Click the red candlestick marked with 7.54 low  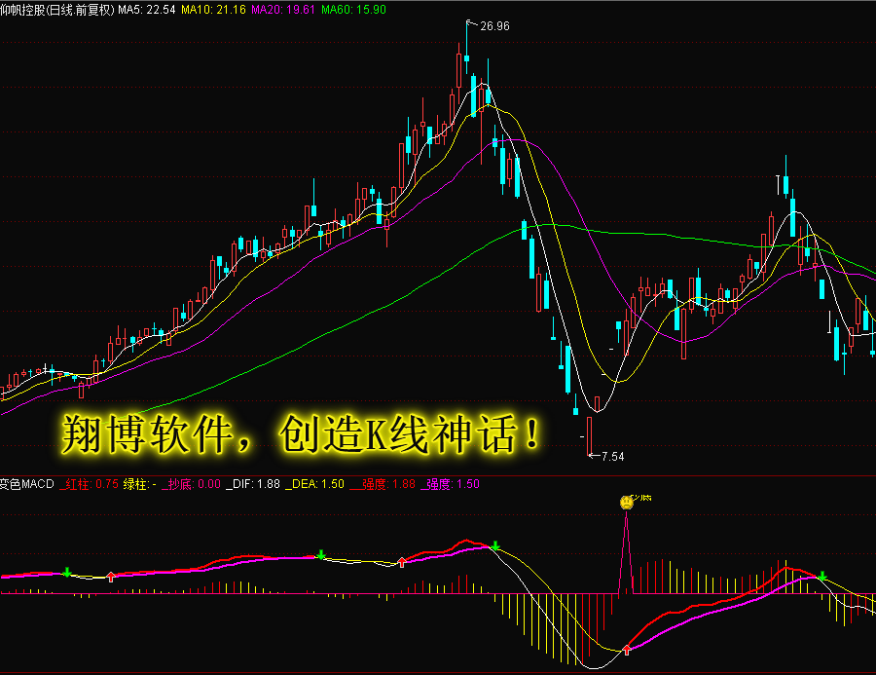589,435
